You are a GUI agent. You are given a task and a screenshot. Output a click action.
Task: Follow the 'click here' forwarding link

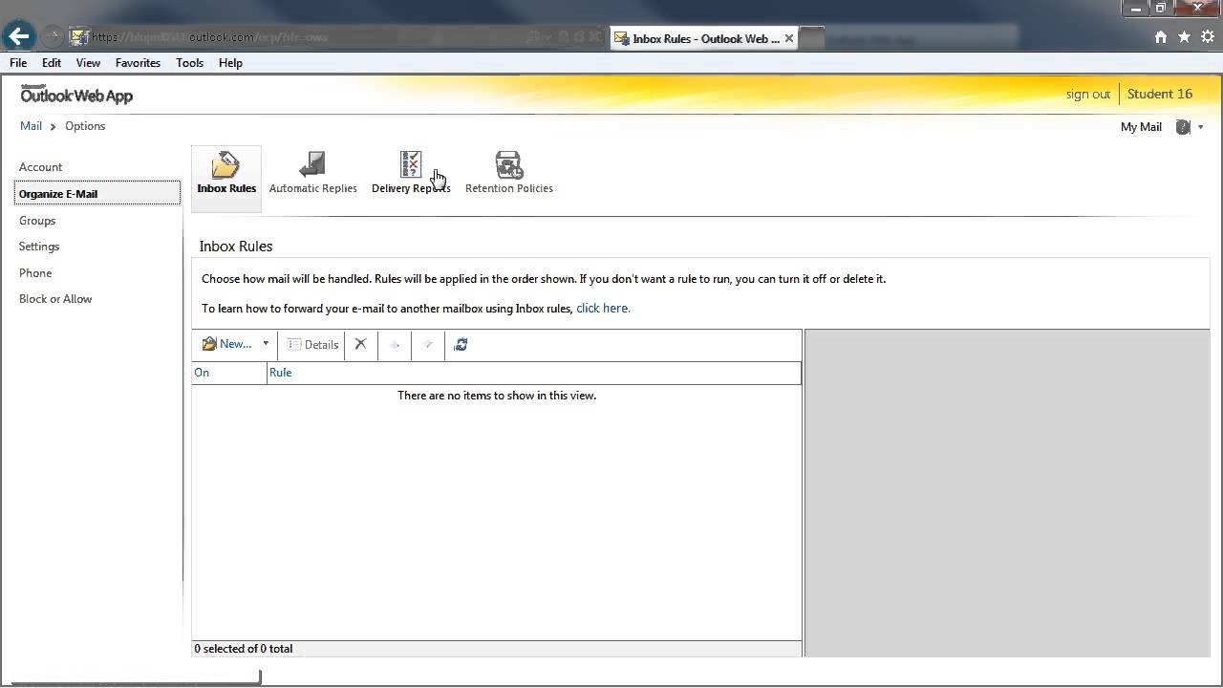603,309
